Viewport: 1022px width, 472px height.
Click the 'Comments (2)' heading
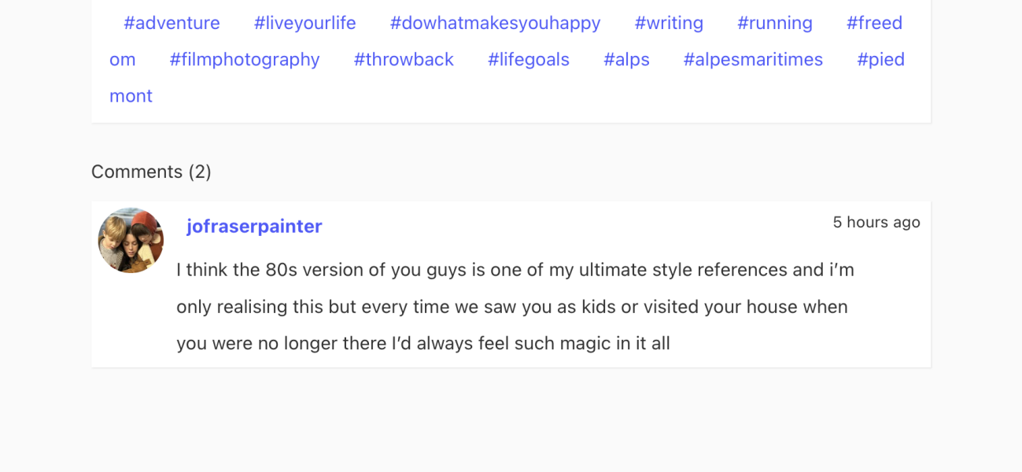pos(151,171)
